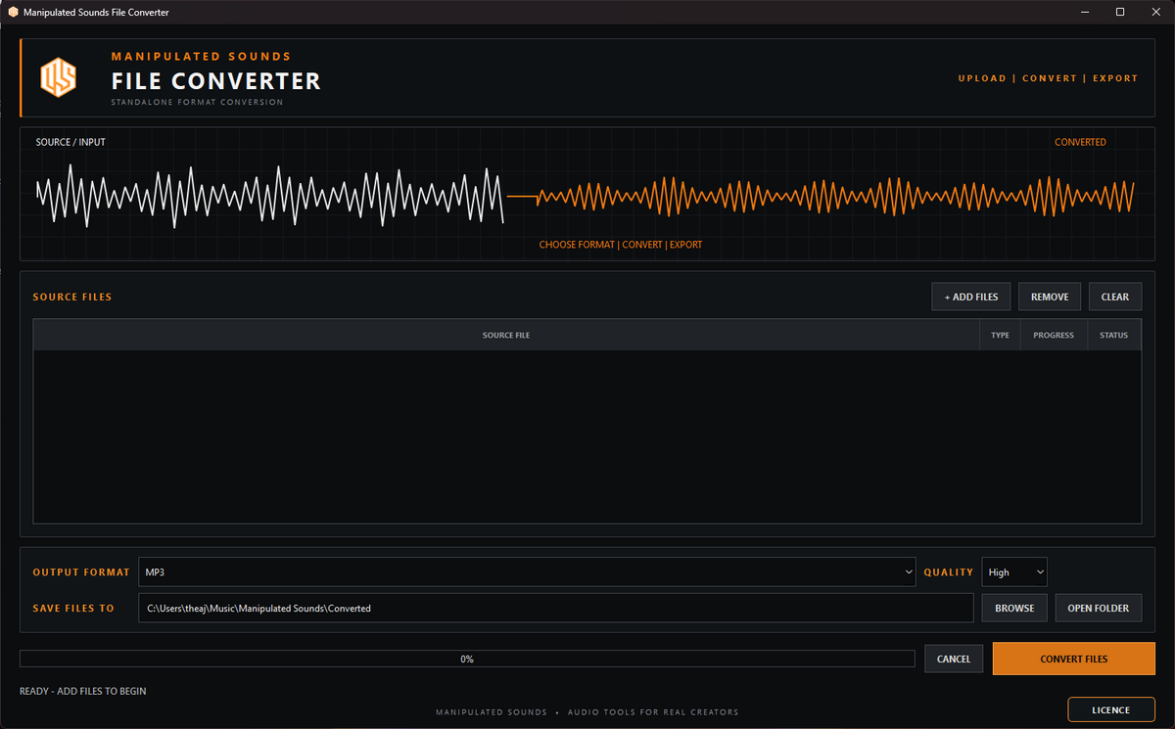1175x729 pixels.
Task: Click the Status column header
Action: pos(1114,335)
